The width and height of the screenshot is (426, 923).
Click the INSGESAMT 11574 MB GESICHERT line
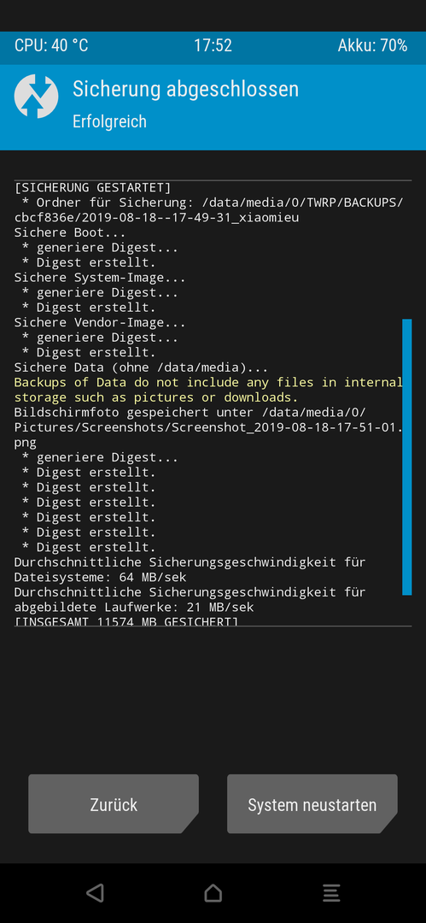click(x=125, y=621)
